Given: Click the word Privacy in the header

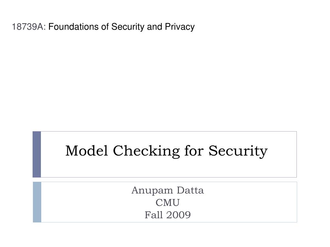Looking at the screenshot, I should coord(180,27).
